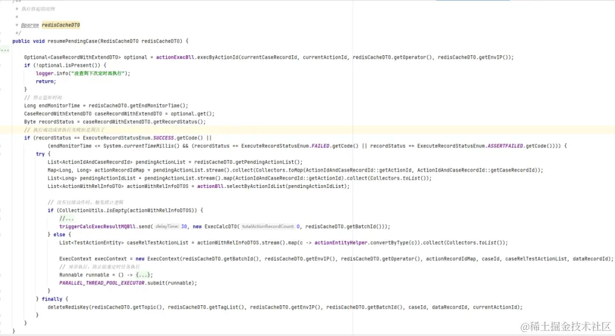Click the highlighted redisCacheDTO in Javadoc
The image size is (615, 336).
point(61,25)
